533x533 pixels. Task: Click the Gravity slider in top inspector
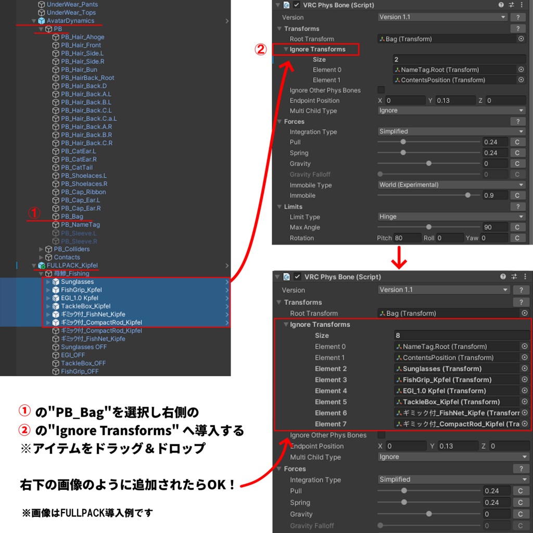pos(429,163)
